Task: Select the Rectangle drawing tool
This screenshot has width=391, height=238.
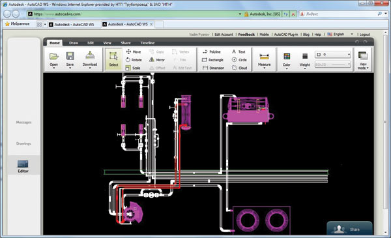Action: tap(212, 60)
